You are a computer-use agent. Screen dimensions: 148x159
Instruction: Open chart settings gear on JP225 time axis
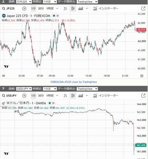click(142, 76)
